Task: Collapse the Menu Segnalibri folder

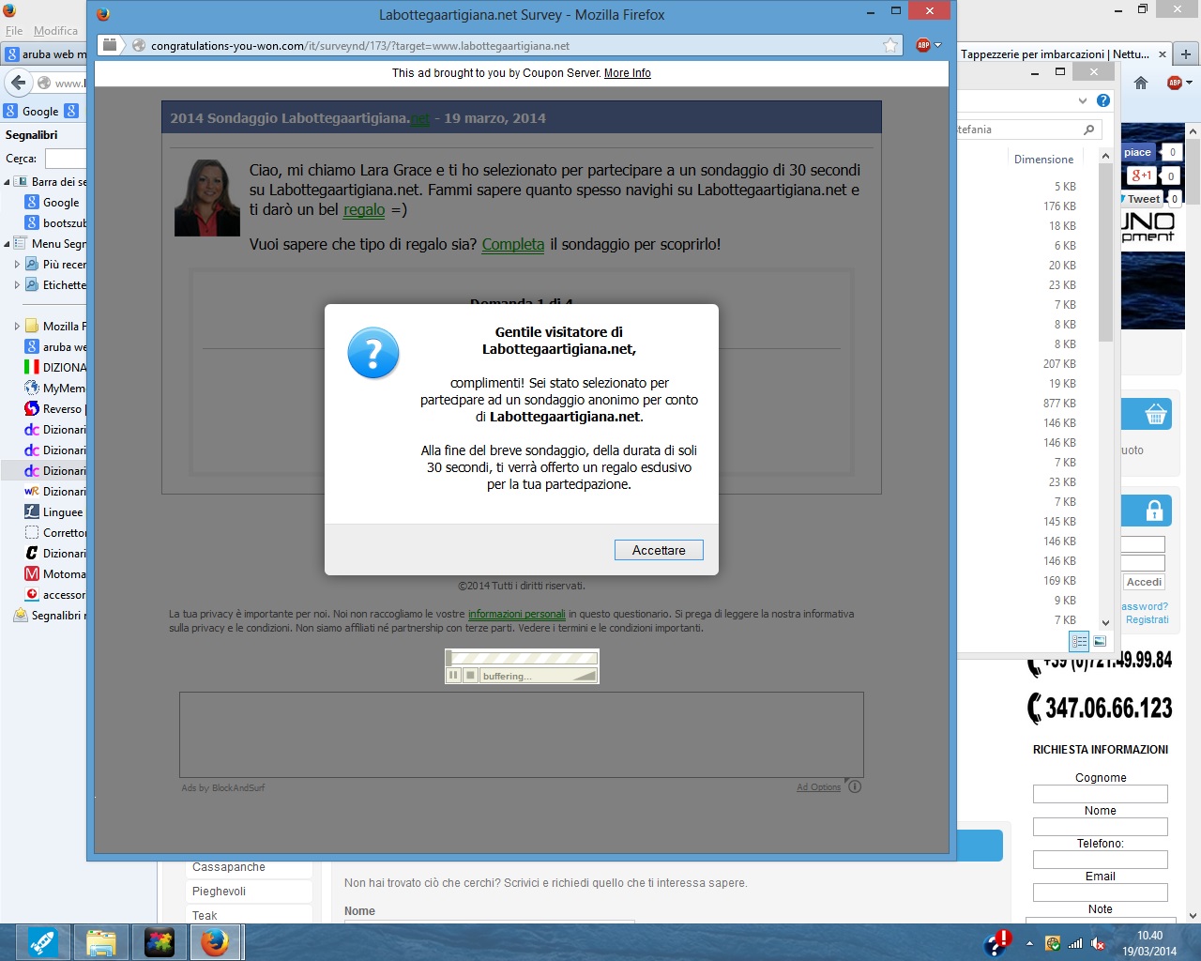Action: 8,244
